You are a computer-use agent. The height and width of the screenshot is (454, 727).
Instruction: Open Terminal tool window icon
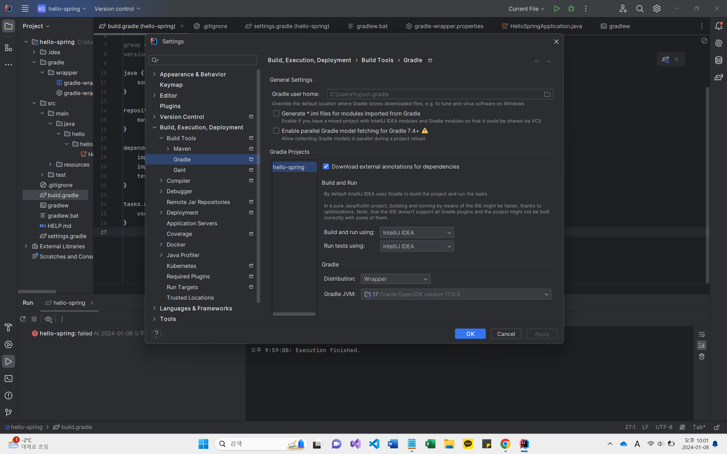pos(9,378)
